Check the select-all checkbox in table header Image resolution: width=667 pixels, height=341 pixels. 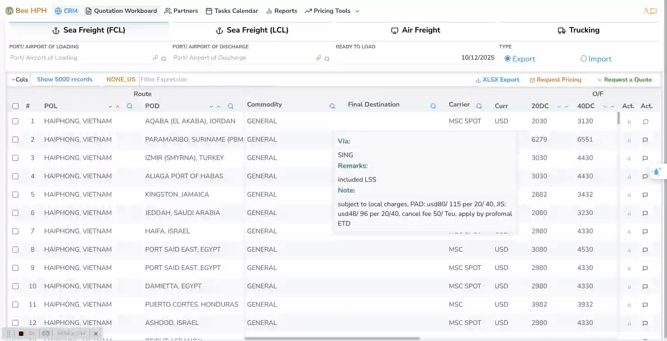point(16,106)
